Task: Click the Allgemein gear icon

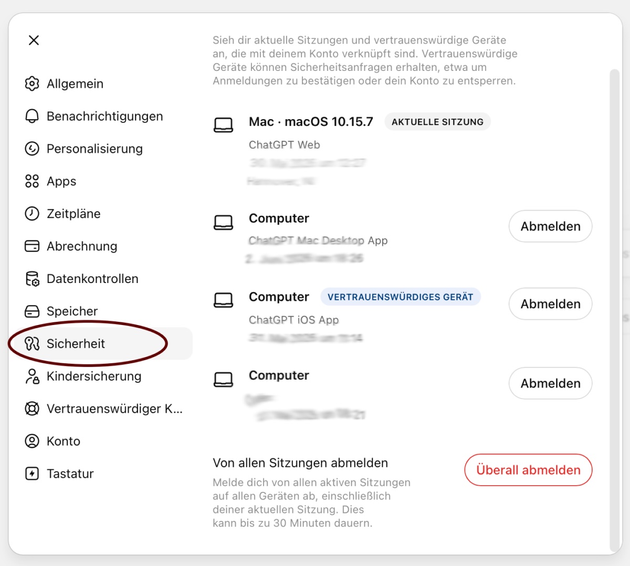Action: tap(32, 83)
